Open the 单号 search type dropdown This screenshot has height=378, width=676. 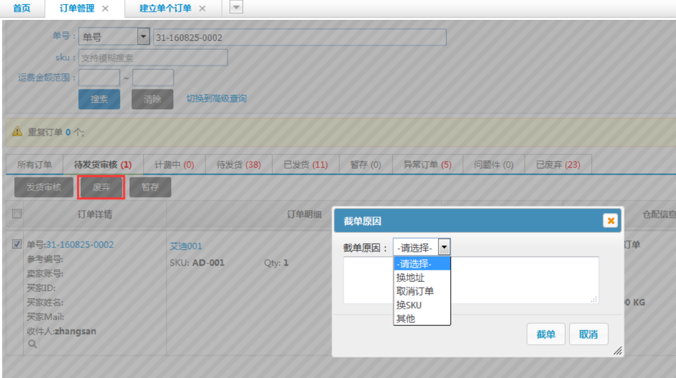tap(143, 37)
